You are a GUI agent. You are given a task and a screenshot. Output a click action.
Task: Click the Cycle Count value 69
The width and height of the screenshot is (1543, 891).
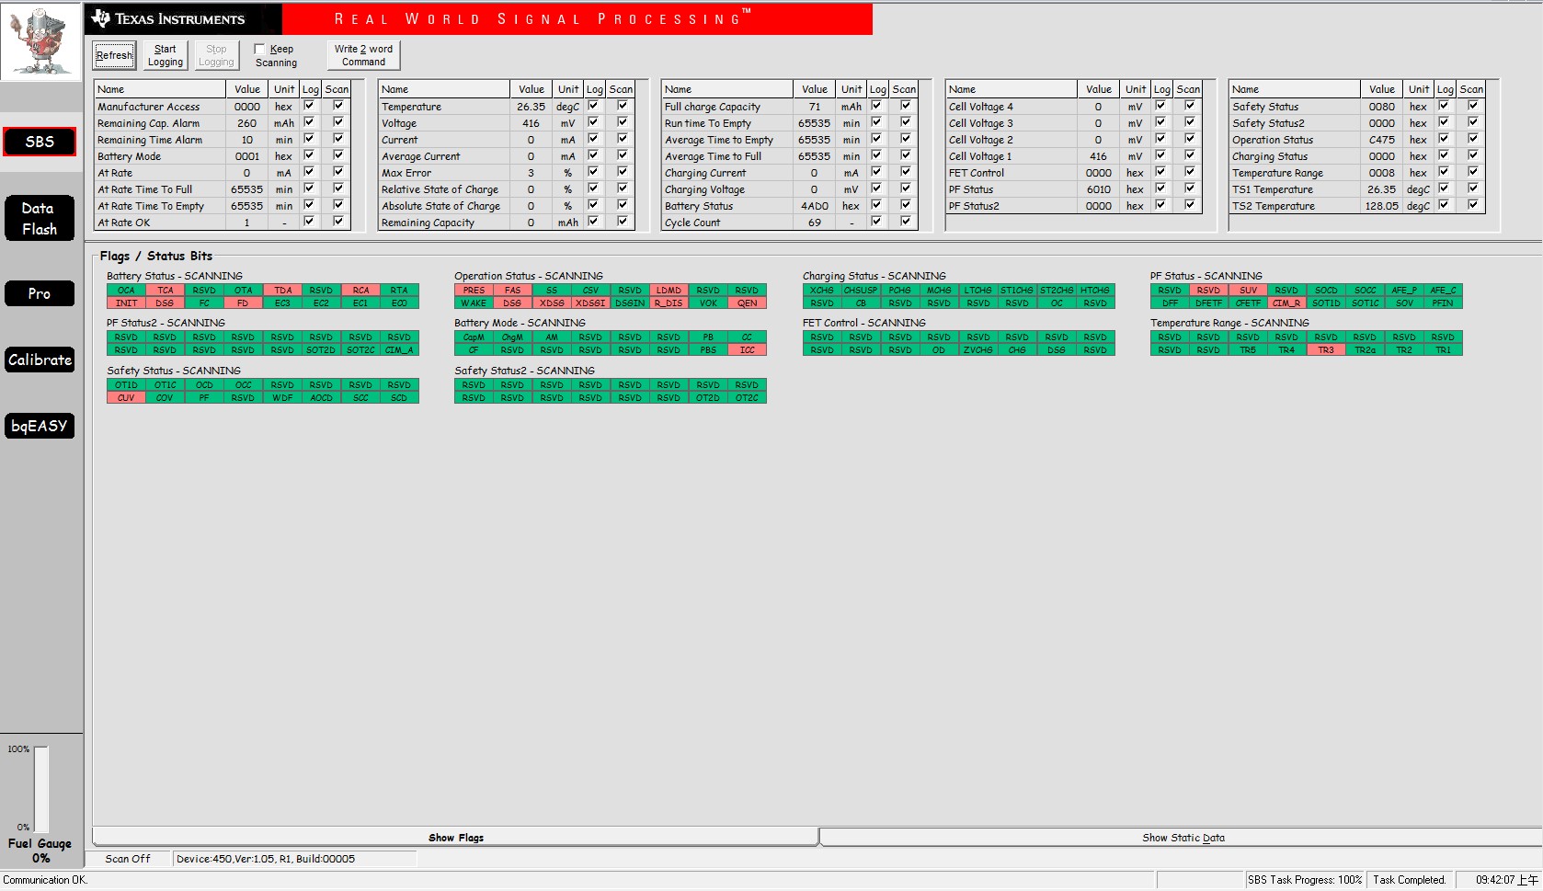(814, 223)
